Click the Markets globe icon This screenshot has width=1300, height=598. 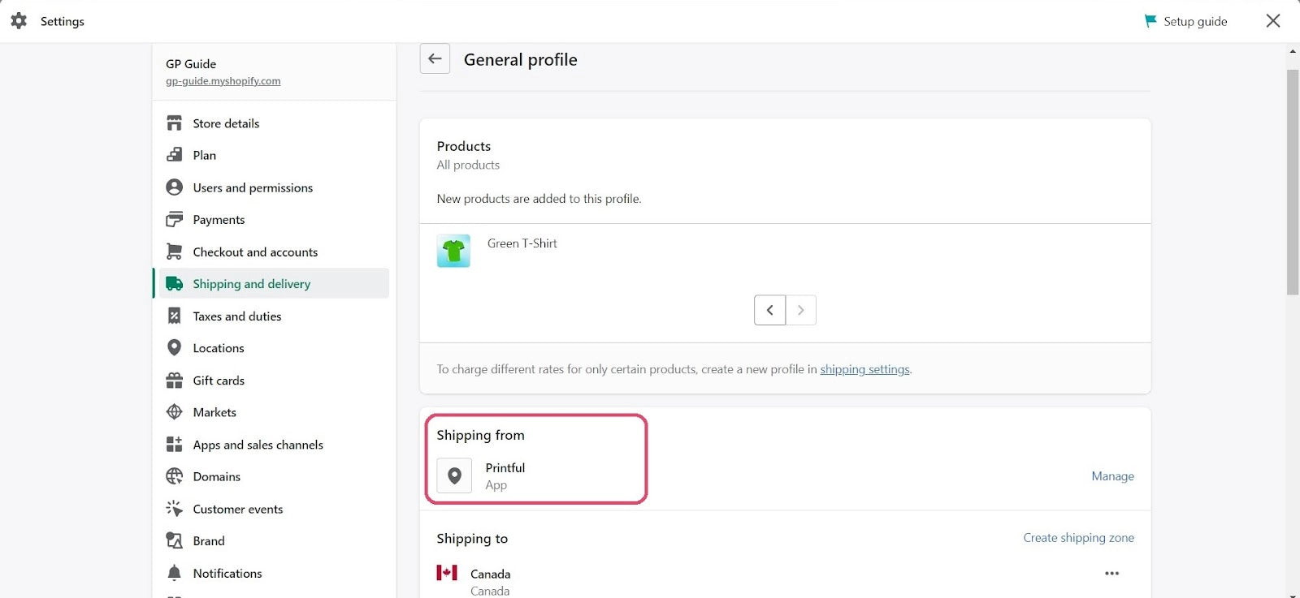174,412
